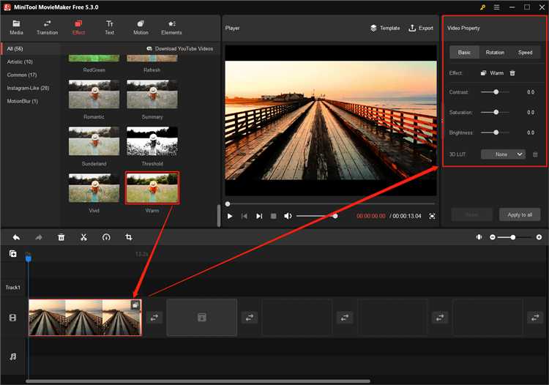Delete the Warm effect with trash icon
The height and width of the screenshot is (385, 549).
pos(512,72)
